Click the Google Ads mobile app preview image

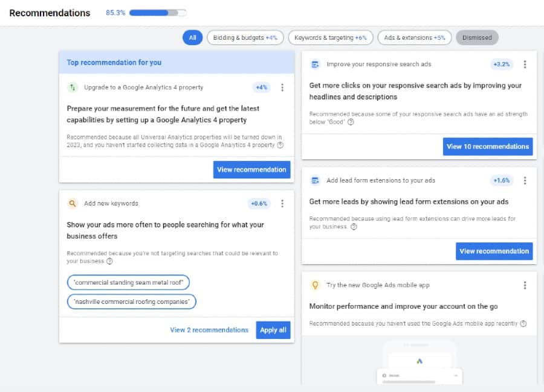point(419,361)
